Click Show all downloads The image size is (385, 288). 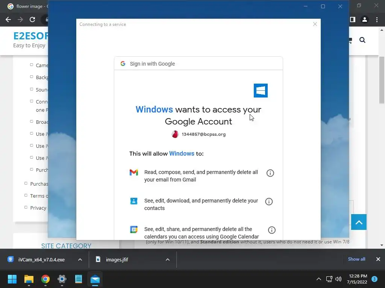click(x=356, y=259)
